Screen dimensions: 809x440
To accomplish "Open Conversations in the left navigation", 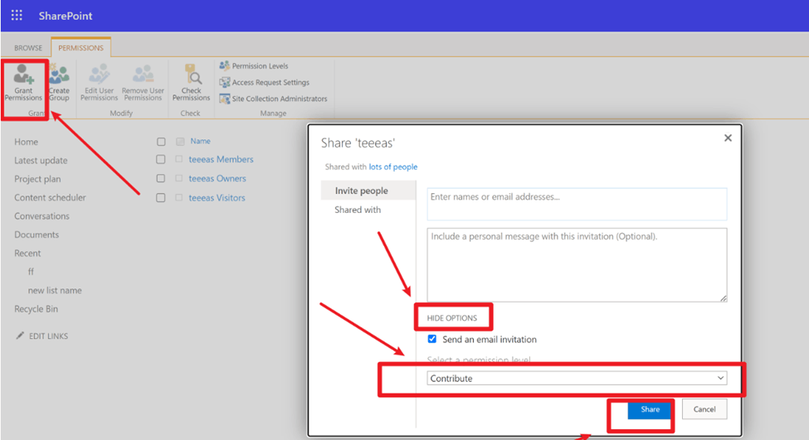I will 41,216.
